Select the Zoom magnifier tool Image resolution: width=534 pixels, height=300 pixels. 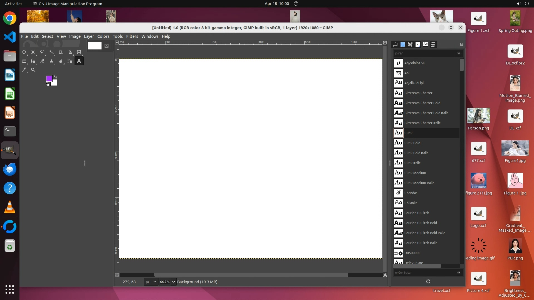(33, 70)
